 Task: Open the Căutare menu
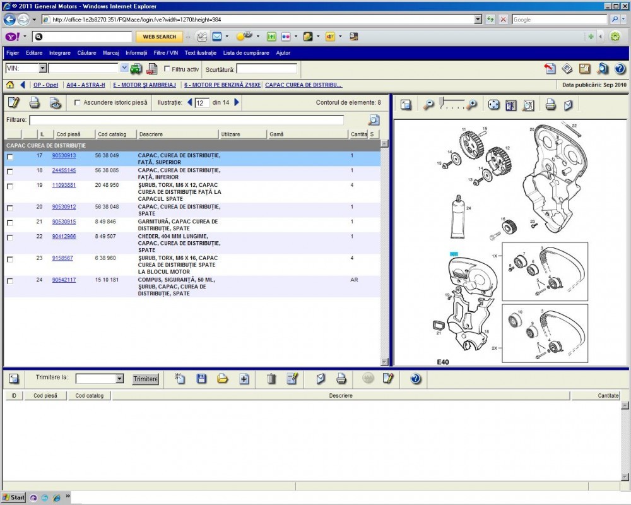point(86,53)
